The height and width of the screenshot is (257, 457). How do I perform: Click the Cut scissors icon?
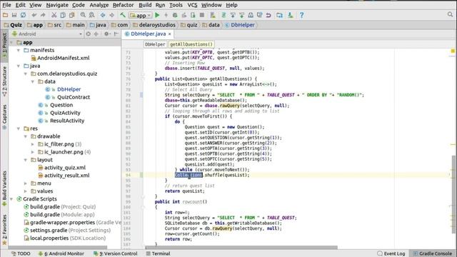54,15
